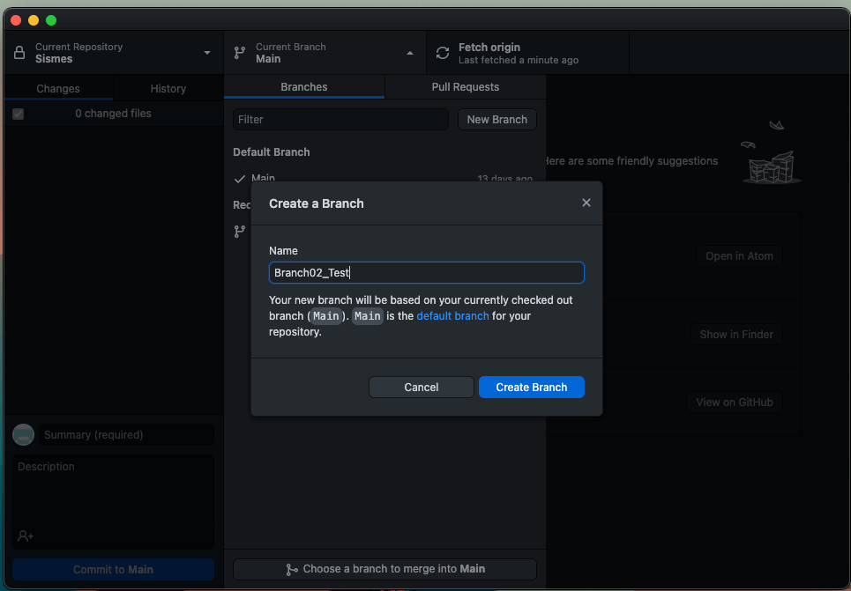Click the checkmark icon beside Main branch
Image resolution: width=851 pixels, height=591 pixels.
tap(239, 179)
